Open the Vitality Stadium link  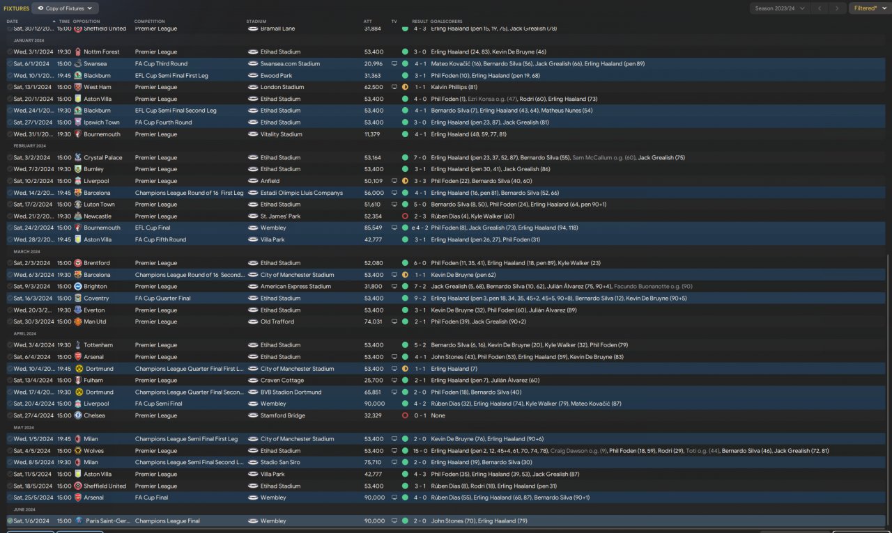[x=281, y=134]
